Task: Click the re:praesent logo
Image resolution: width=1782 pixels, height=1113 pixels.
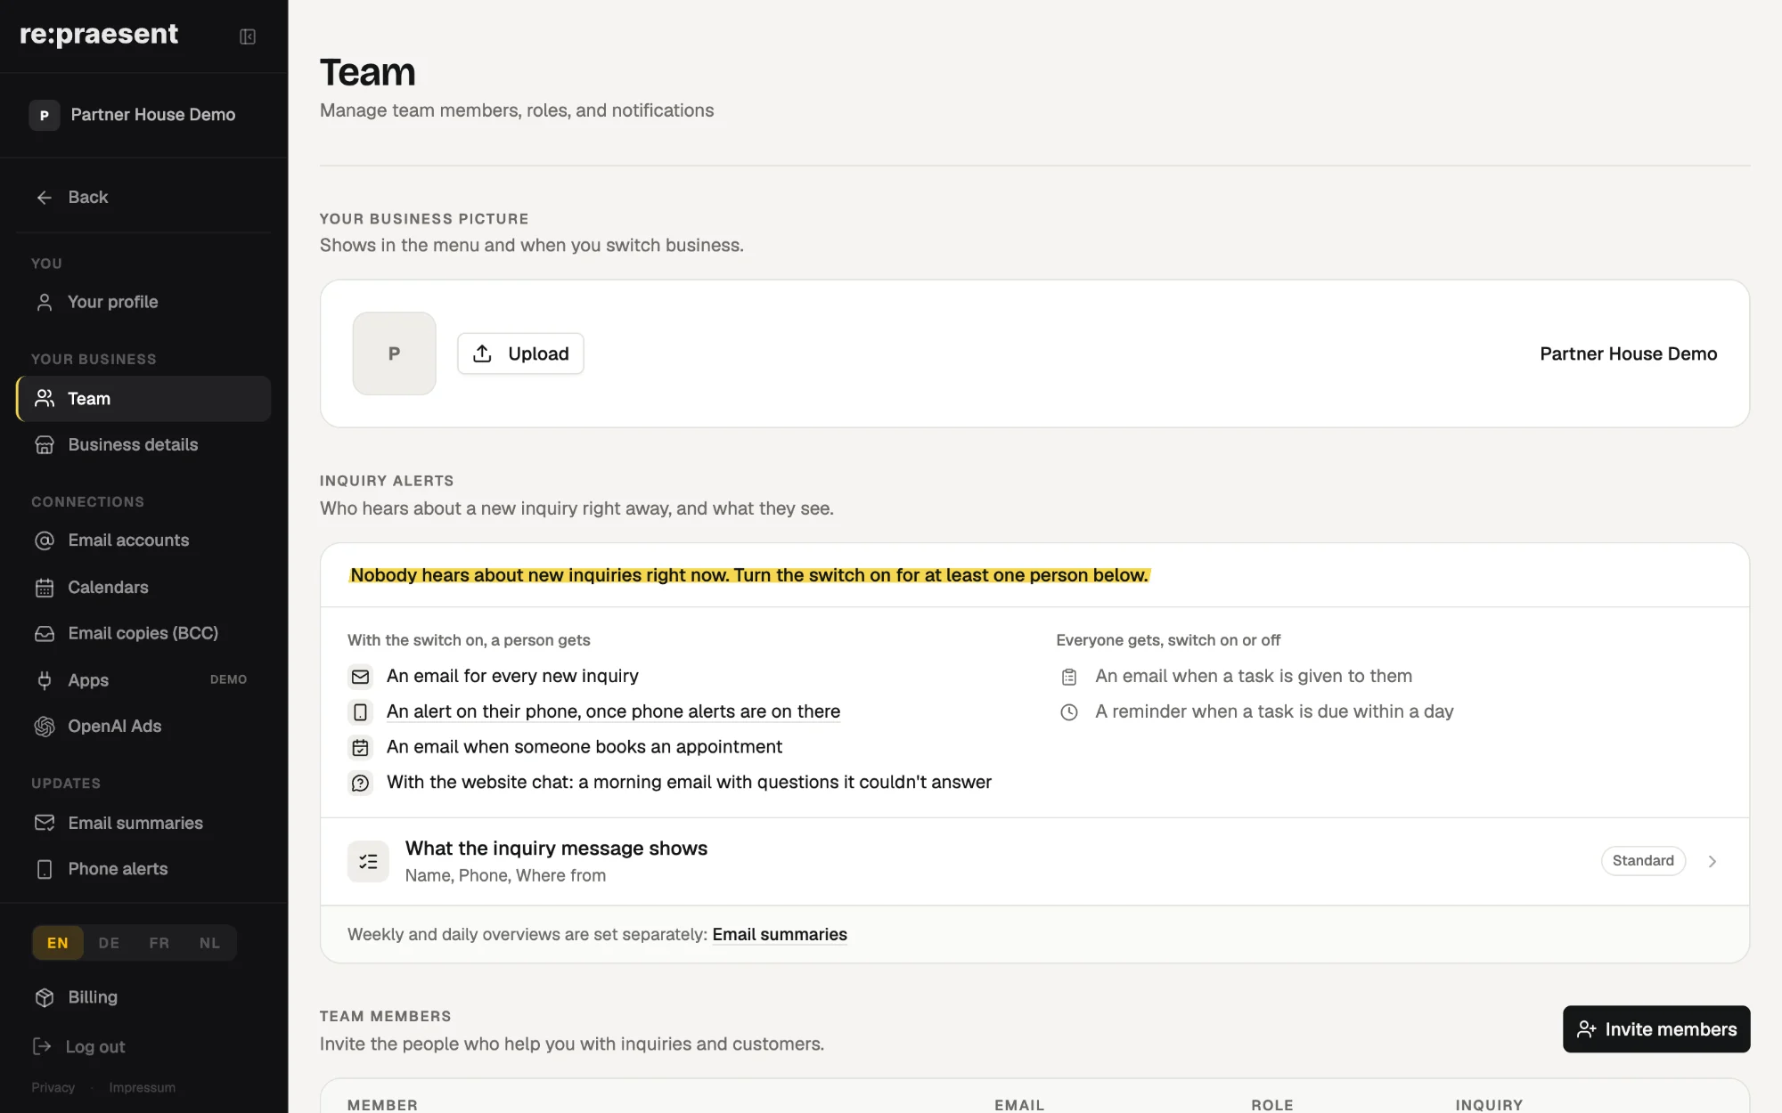Action: (x=99, y=34)
